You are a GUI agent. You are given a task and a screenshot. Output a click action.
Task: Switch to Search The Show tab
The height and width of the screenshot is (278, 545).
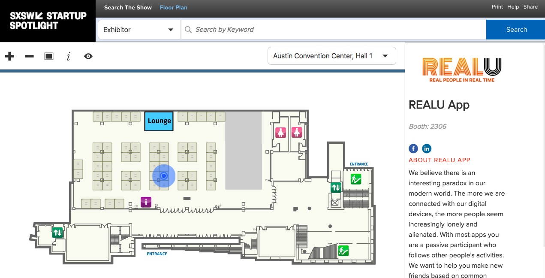(128, 7)
